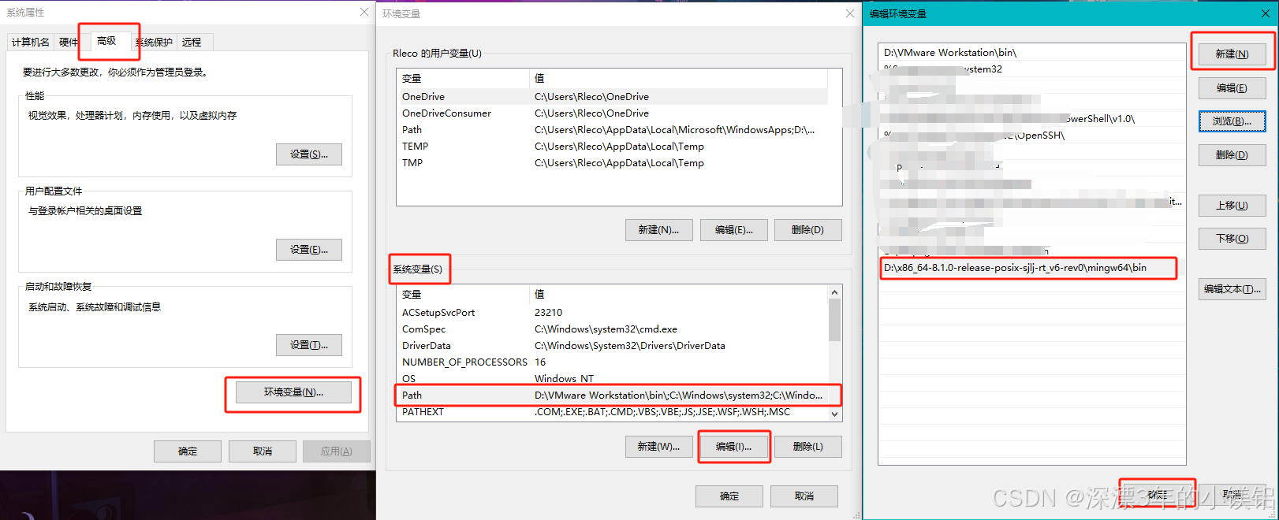Click 编辑(I) under system variables

[734, 447]
